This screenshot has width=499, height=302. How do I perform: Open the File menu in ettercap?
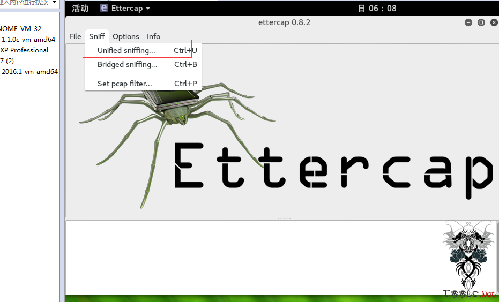75,36
